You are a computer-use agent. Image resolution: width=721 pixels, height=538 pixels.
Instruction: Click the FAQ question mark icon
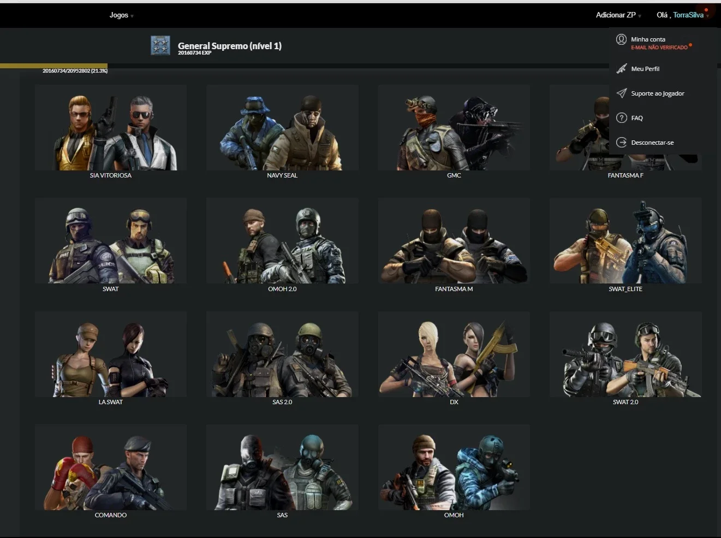pos(621,118)
